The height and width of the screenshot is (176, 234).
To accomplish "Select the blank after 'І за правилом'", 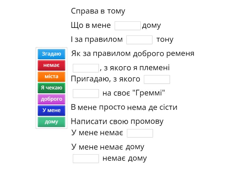I will [x=139, y=40].
